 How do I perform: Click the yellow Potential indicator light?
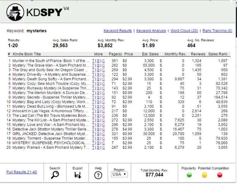coord(204,175)
